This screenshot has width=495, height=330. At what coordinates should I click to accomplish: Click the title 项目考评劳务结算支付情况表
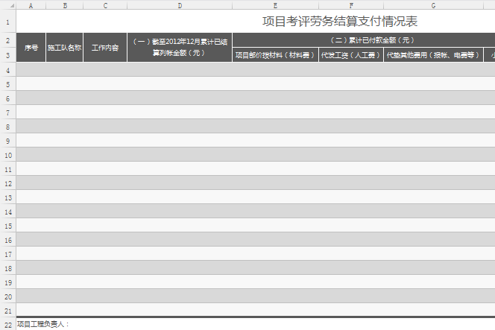pyautogui.click(x=339, y=21)
